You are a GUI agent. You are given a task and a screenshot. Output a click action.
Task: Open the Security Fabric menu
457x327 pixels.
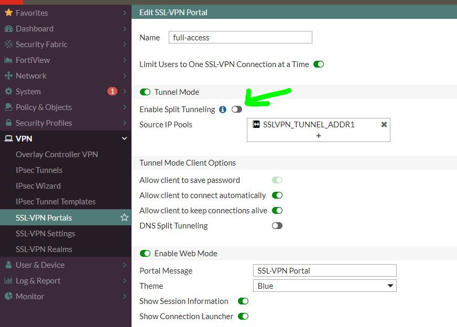tap(66, 45)
